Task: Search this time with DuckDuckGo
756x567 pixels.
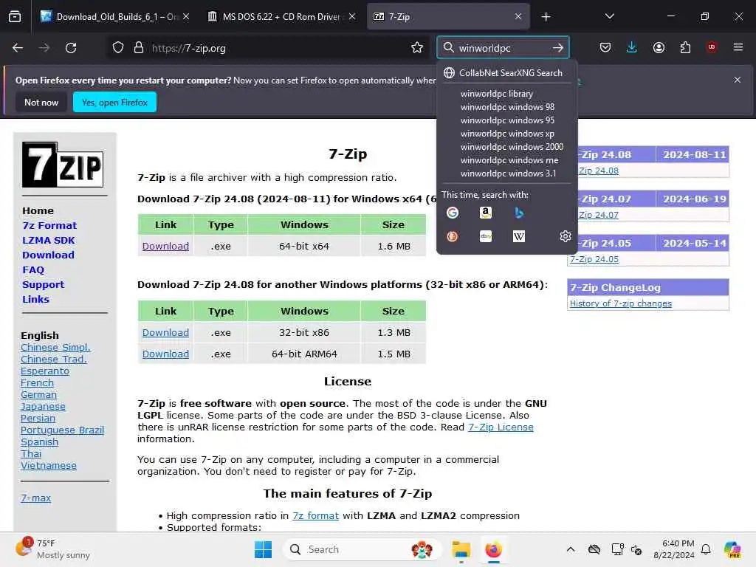Action: click(453, 236)
